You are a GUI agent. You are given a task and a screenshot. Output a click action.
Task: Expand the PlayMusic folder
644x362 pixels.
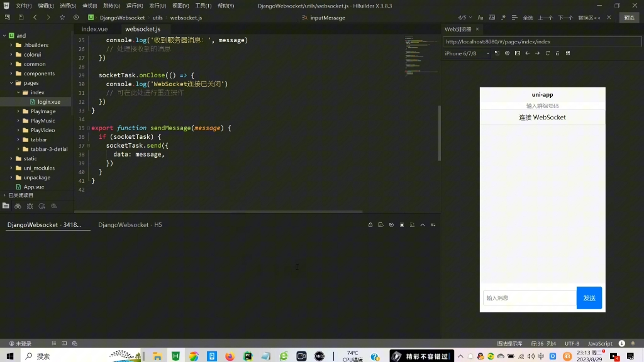click(18, 121)
